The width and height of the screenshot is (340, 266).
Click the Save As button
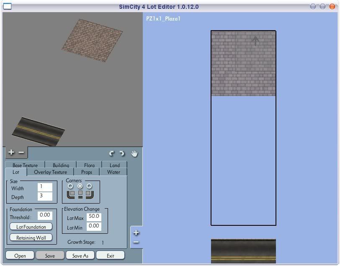[x=80, y=256]
